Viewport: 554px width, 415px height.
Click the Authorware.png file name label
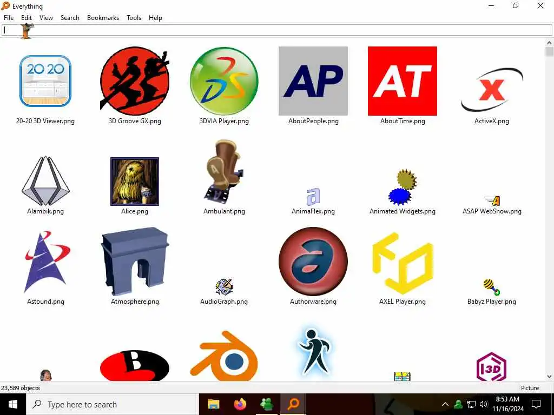pos(313,302)
